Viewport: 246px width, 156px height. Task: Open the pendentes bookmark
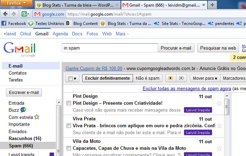(x=221, y=23)
